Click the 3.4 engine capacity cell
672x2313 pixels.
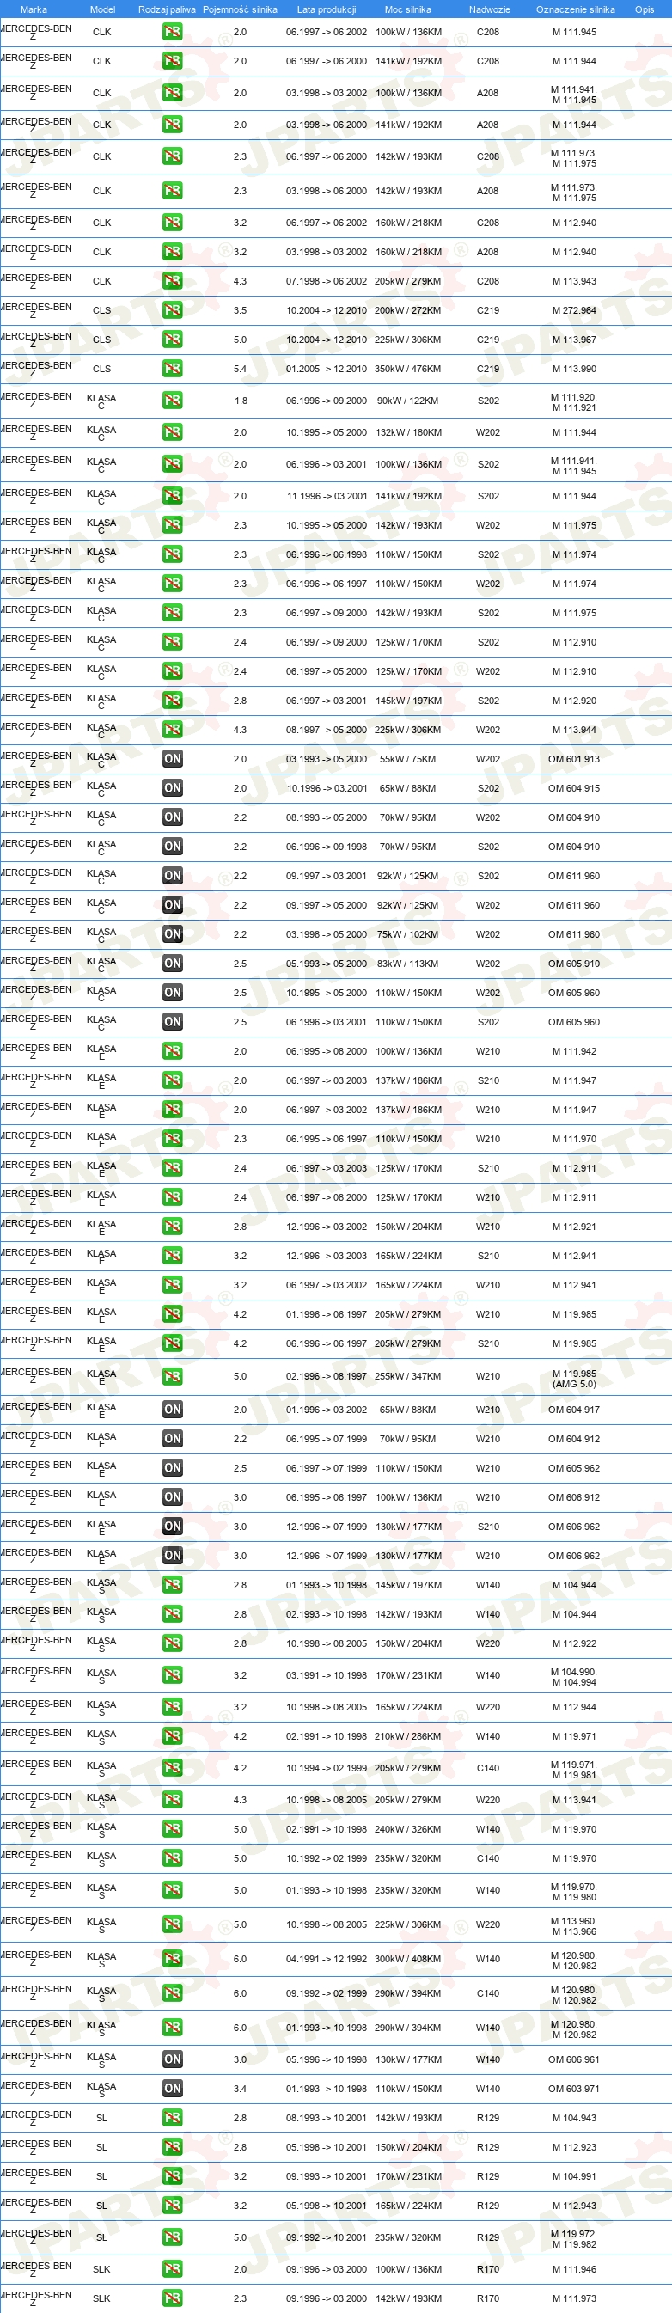pyautogui.click(x=241, y=2090)
